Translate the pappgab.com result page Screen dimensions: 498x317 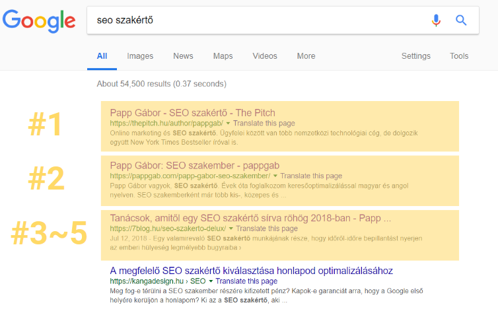point(311,176)
